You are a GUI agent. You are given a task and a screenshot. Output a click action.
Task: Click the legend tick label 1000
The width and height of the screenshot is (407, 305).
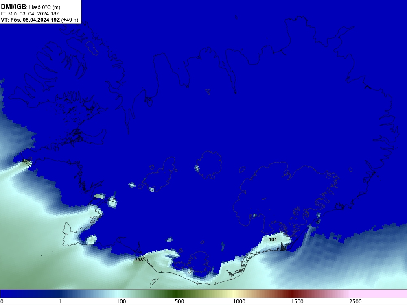point(239,301)
